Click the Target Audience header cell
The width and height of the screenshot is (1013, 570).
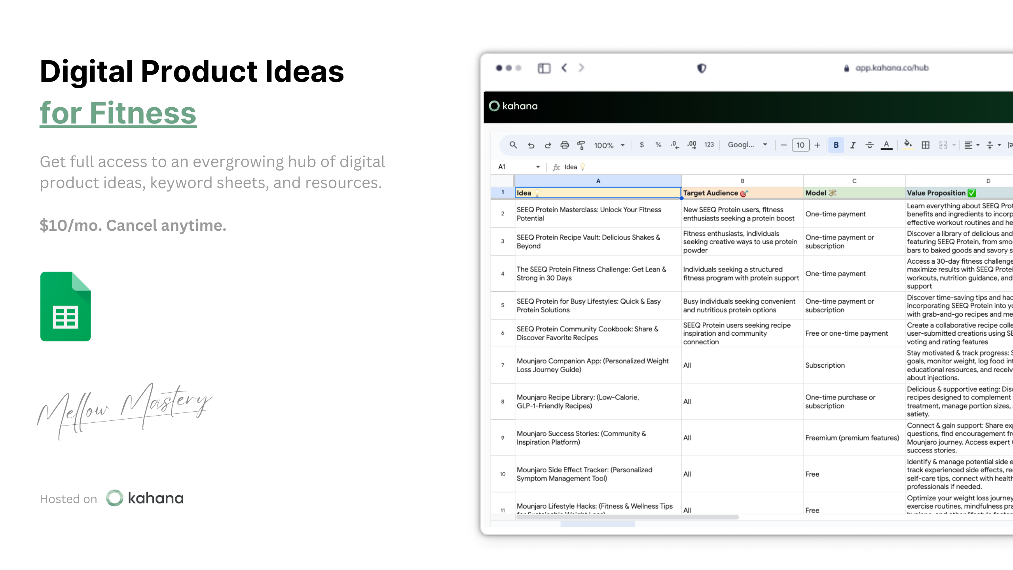[742, 193]
